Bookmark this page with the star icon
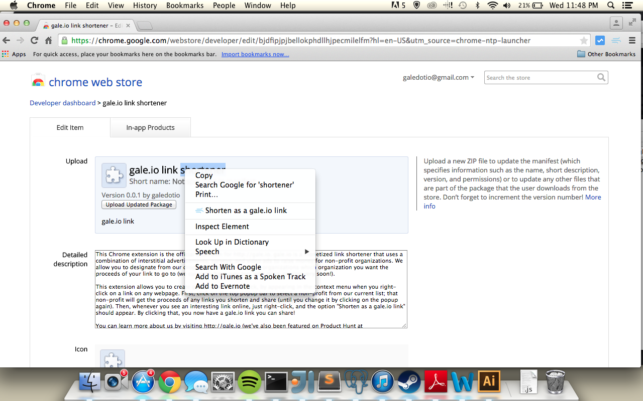 point(584,41)
